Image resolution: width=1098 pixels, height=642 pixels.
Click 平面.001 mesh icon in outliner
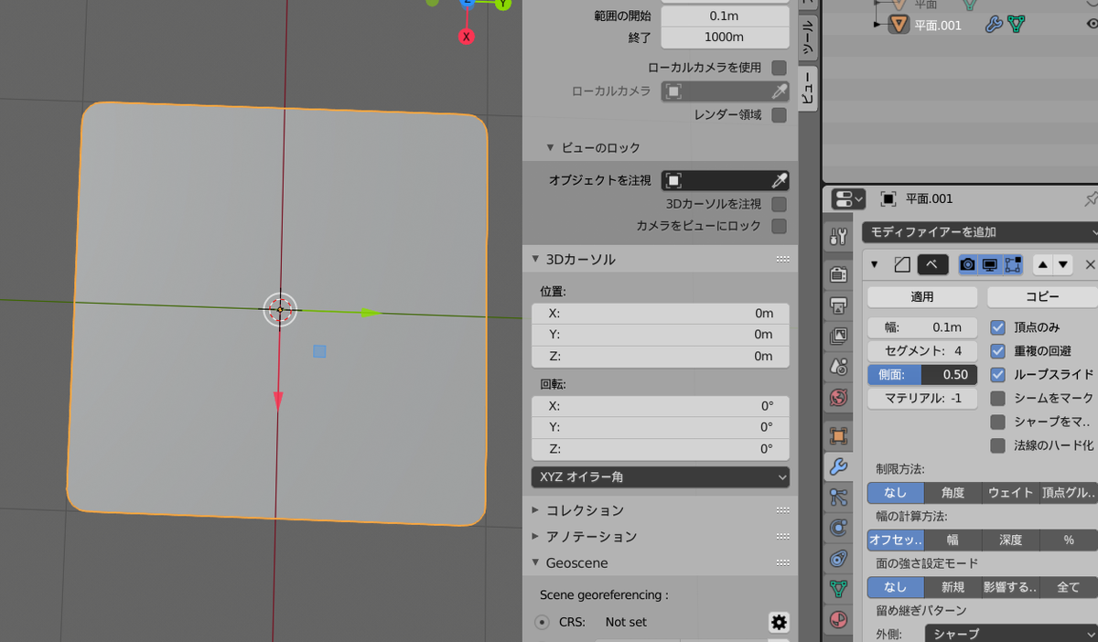tap(899, 25)
